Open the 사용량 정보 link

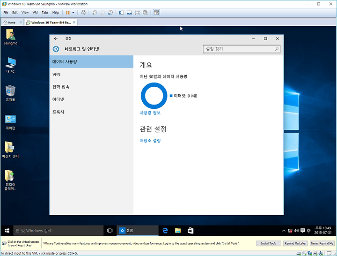pos(150,113)
